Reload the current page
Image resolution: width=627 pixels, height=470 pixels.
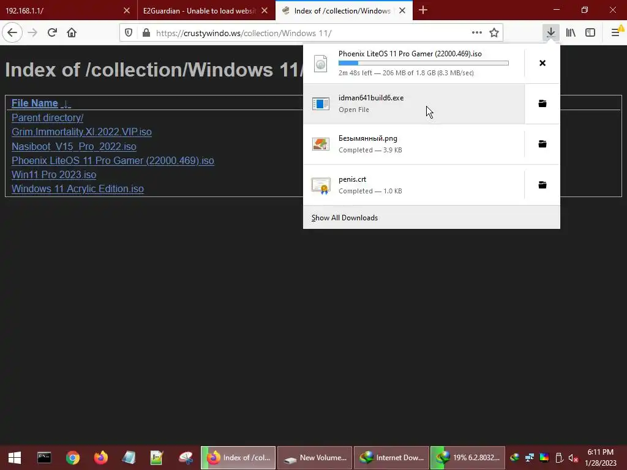coord(52,33)
